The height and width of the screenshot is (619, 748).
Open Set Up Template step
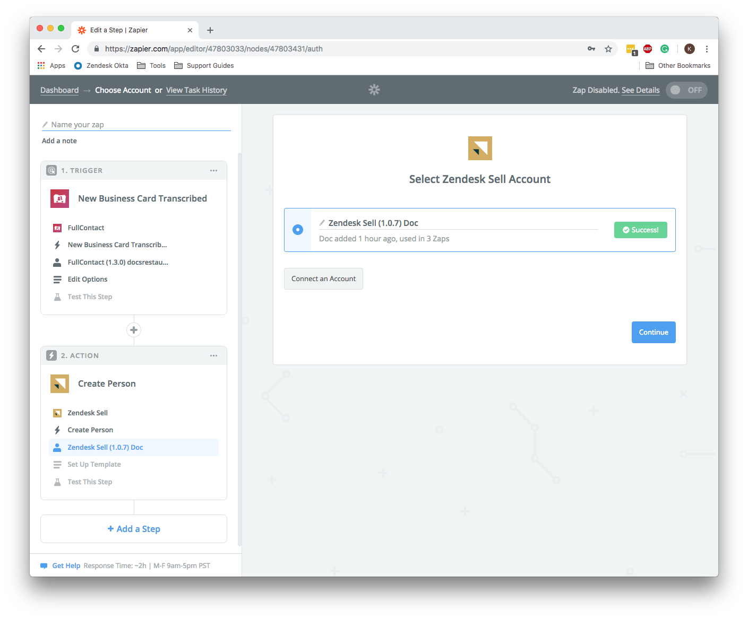134,464
